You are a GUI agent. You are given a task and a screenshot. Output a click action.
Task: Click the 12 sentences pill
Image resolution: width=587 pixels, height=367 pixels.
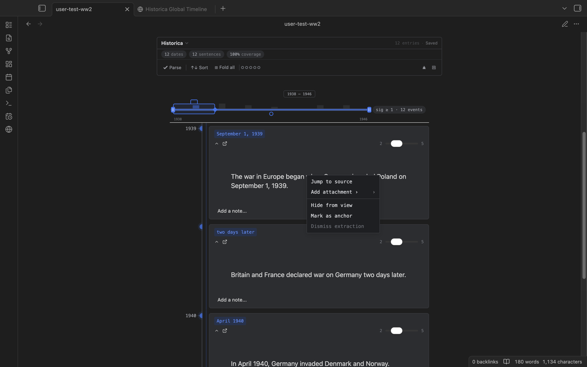(206, 54)
